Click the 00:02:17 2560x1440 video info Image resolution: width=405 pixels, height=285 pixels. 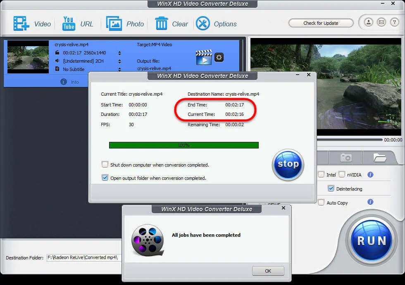(x=84, y=52)
